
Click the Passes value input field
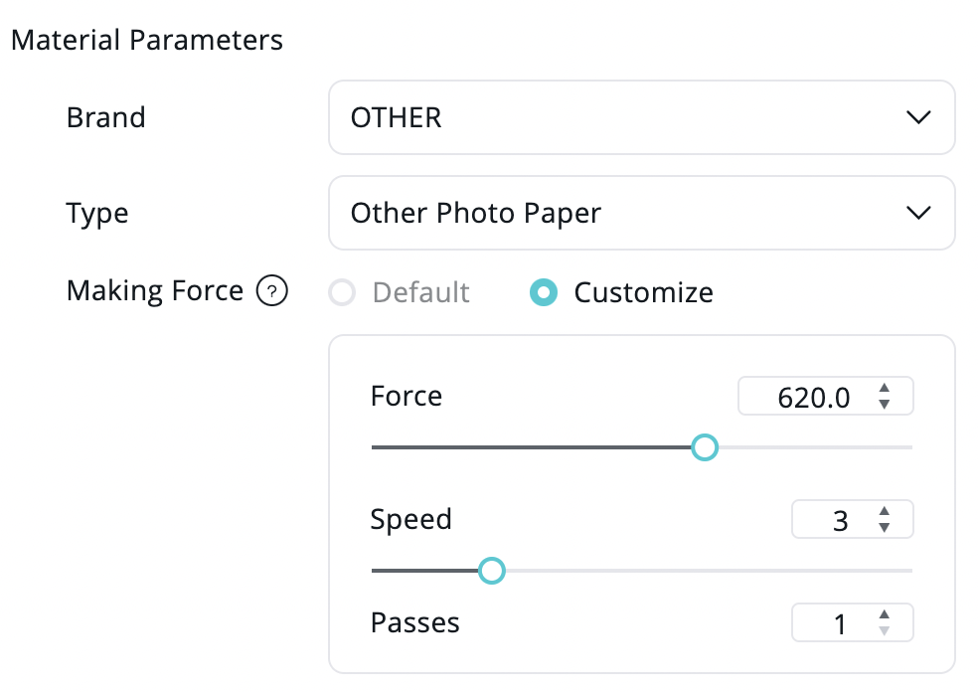click(x=835, y=624)
